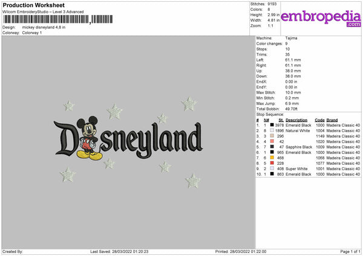Click the thread code '1009'
363x256 pixels.
pyautogui.click(x=320, y=147)
